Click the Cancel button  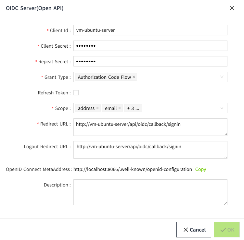coord(195,230)
